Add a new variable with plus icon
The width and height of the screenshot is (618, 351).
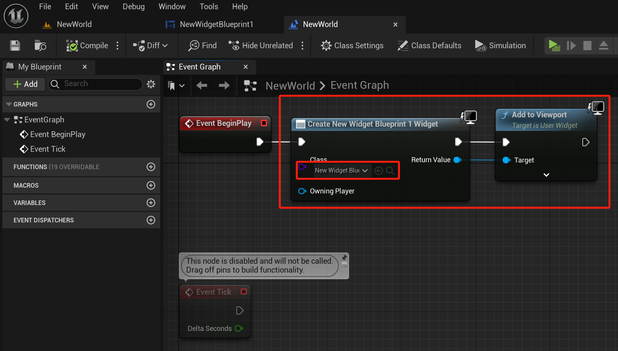[151, 203]
